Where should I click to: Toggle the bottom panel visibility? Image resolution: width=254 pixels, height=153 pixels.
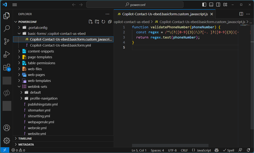pos(211,5)
